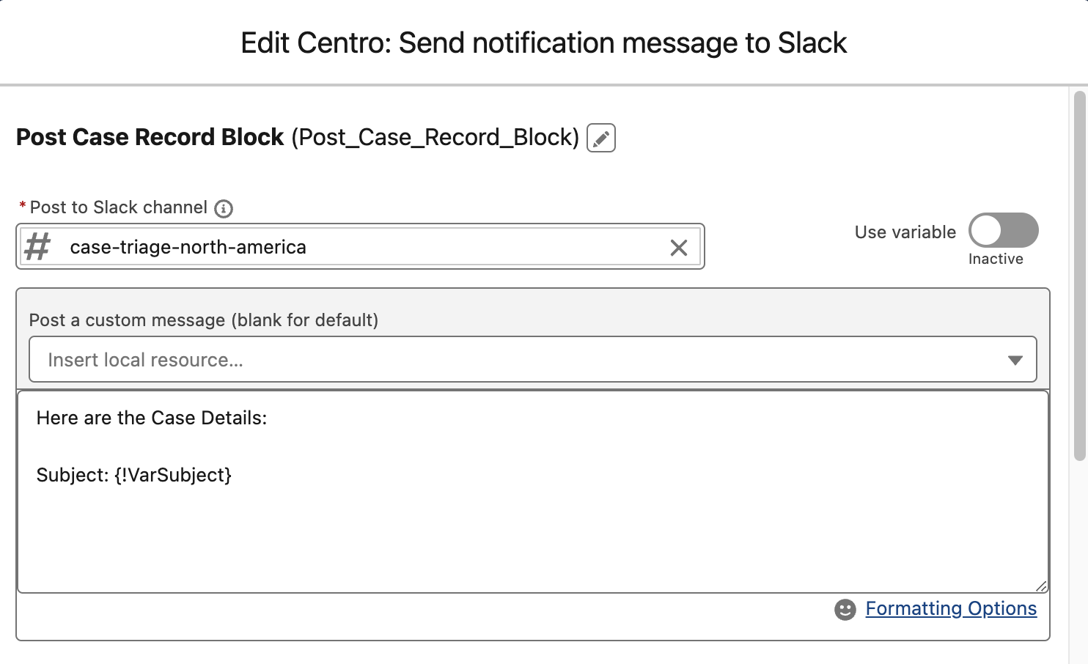Open the emoji picker smiley icon
Viewport: 1088px width, 664px height.
pos(845,610)
